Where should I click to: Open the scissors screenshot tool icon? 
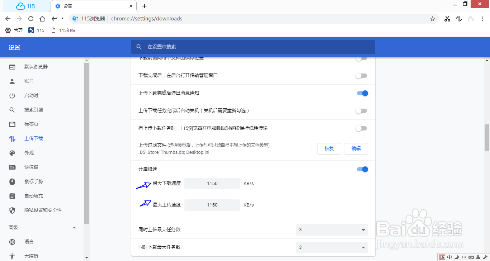[447, 19]
